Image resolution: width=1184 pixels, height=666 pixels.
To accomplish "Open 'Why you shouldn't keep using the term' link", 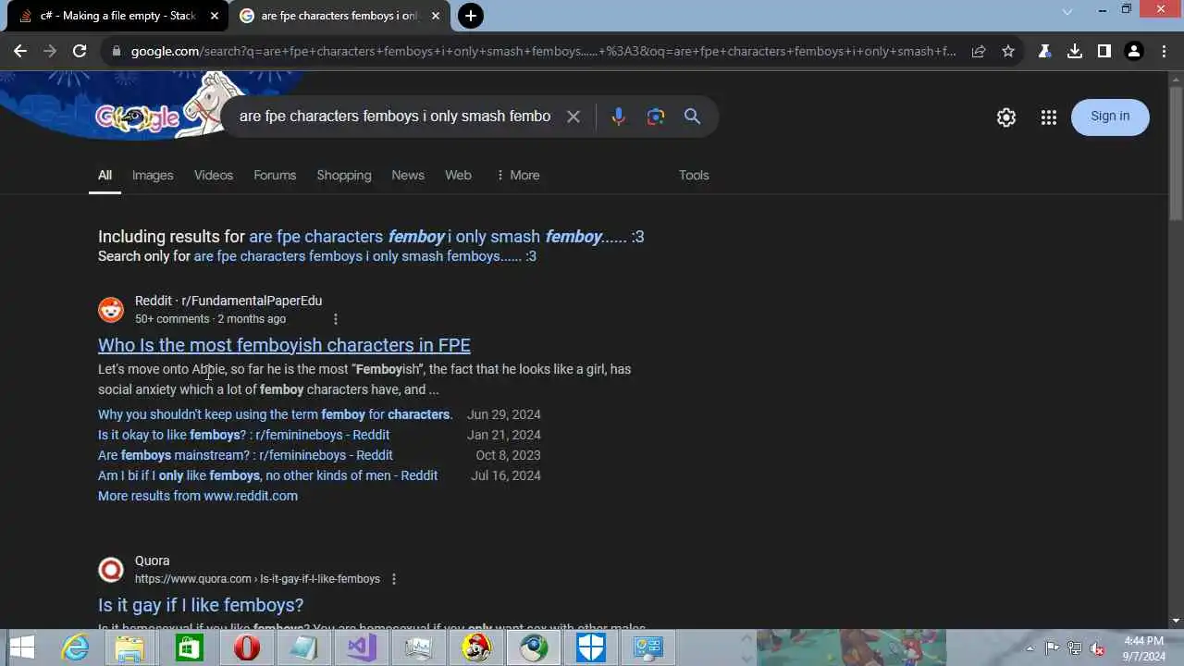I will [275, 414].
